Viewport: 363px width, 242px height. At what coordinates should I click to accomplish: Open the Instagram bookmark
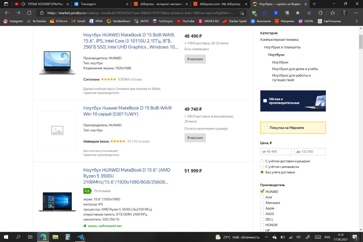click(x=13, y=21)
